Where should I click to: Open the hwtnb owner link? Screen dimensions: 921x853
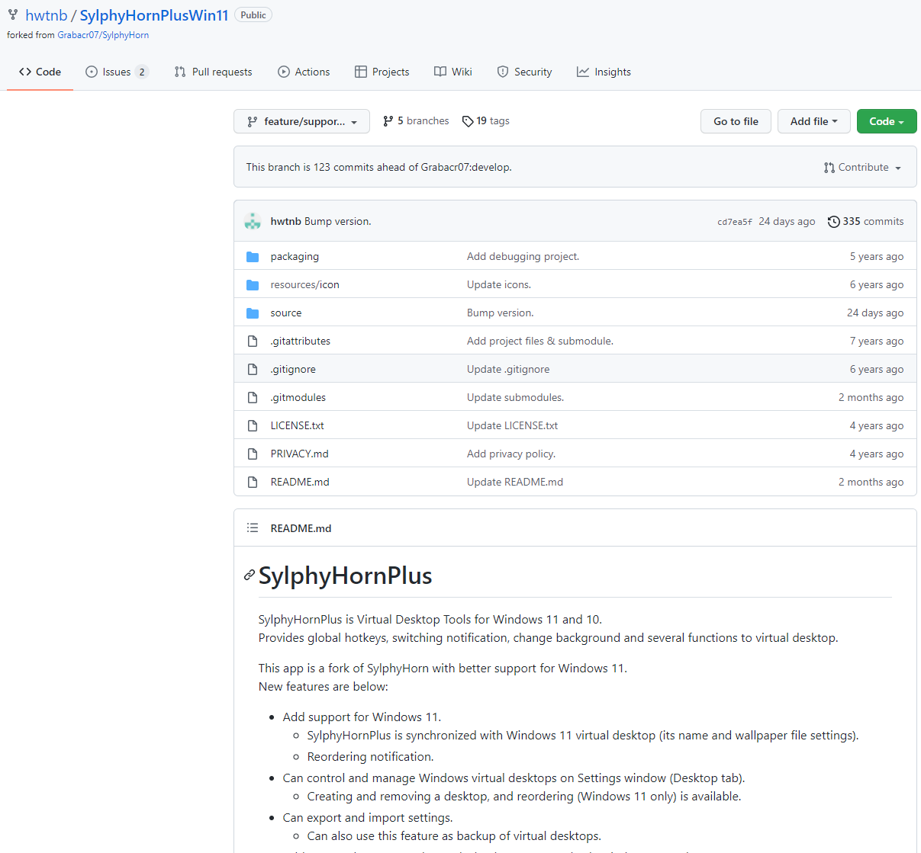coord(47,15)
